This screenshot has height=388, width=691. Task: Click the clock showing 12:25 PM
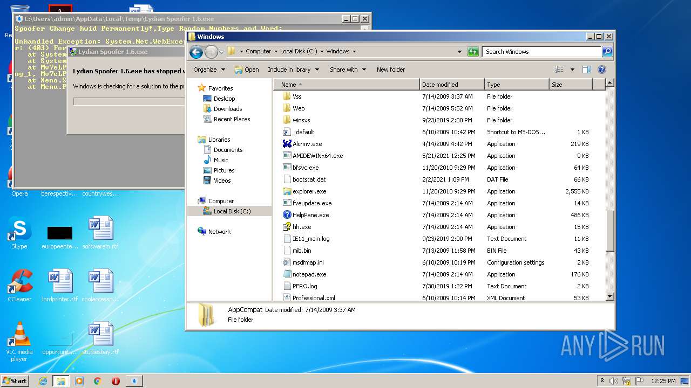click(x=663, y=380)
